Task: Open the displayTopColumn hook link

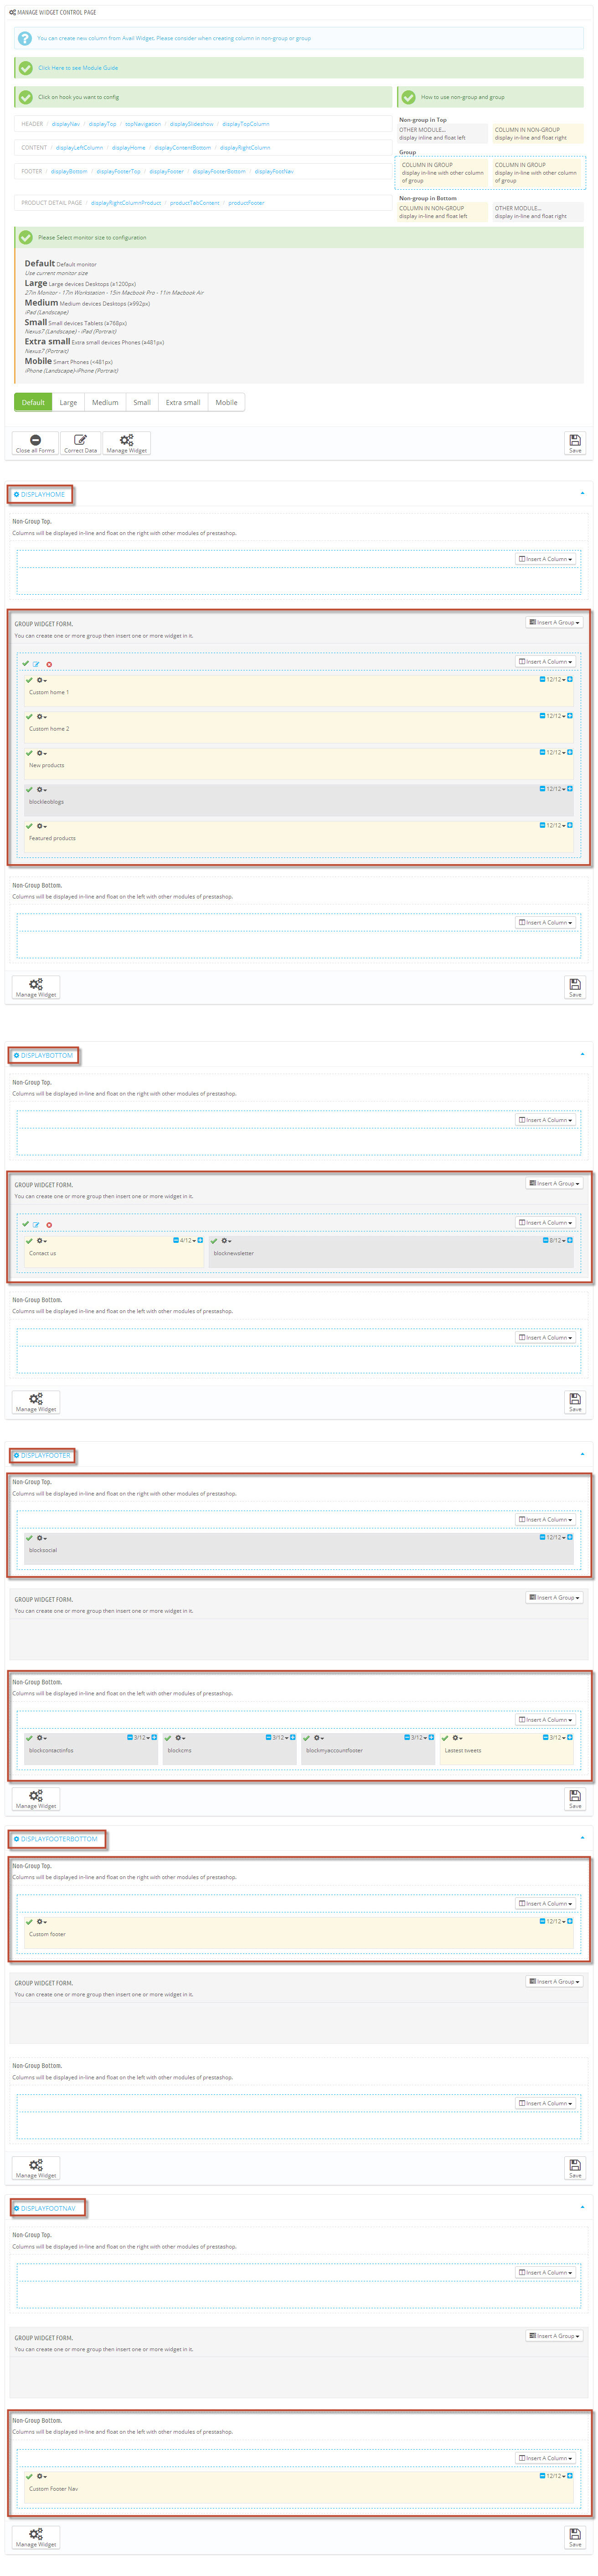Action: pos(245,124)
